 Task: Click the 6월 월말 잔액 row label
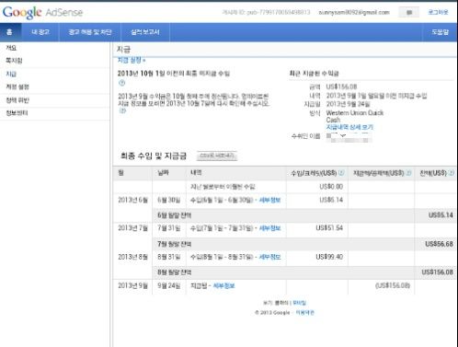[175, 215]
